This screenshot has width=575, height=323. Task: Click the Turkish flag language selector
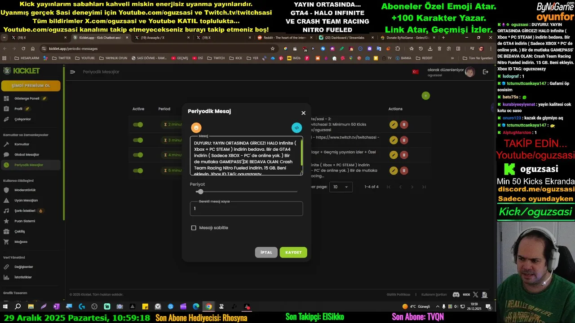pos(415,72)
